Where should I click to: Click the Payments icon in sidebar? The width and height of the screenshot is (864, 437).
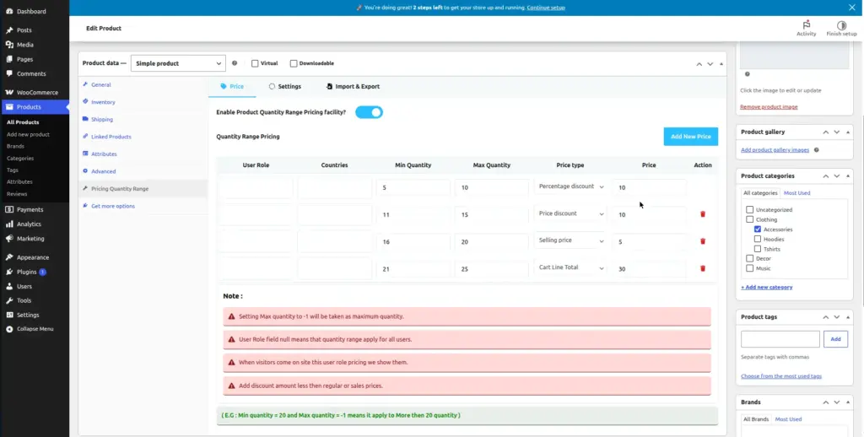tap(9, 209)
